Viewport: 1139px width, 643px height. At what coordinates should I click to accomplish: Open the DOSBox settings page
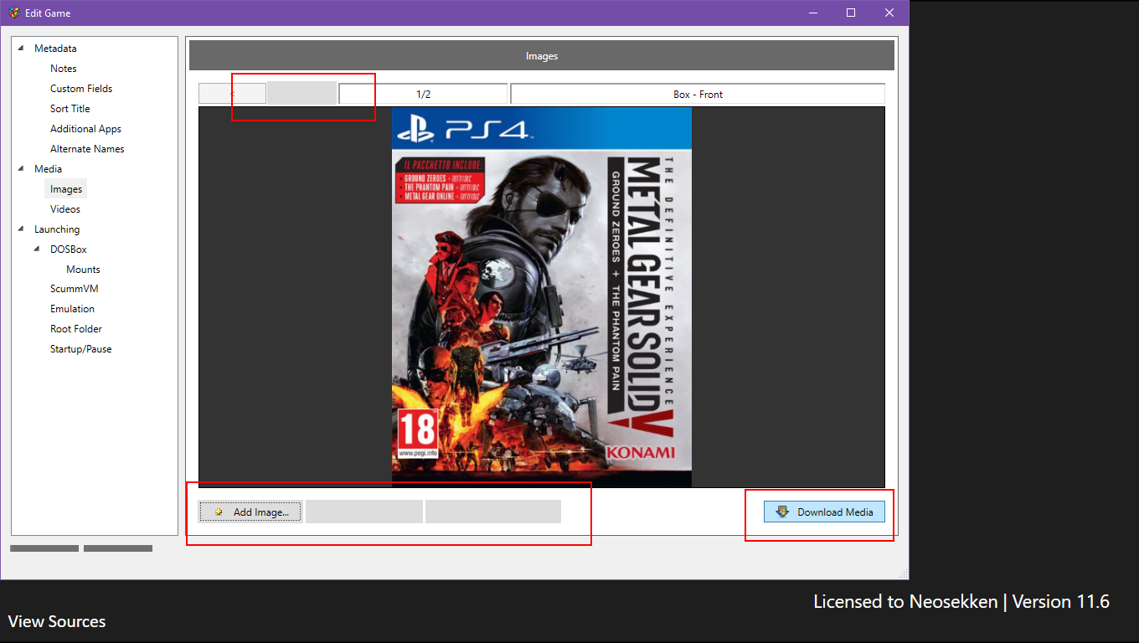[69, 249]
